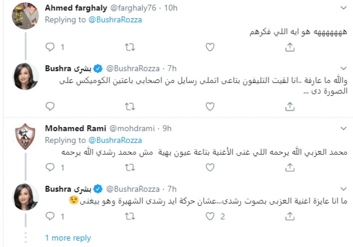Open Mohamed Rami's profile picture
This screenshot has height=247, width=353.
click(25, 136)
